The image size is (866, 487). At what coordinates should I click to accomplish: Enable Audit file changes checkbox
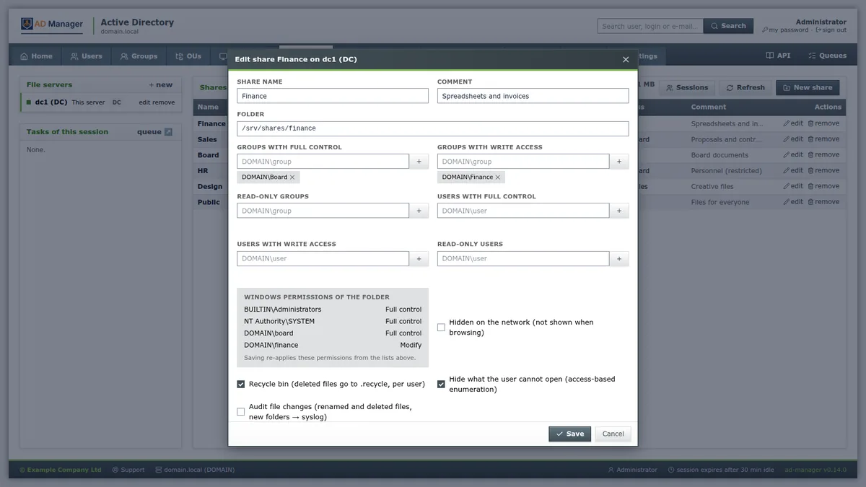pos(240,412)
